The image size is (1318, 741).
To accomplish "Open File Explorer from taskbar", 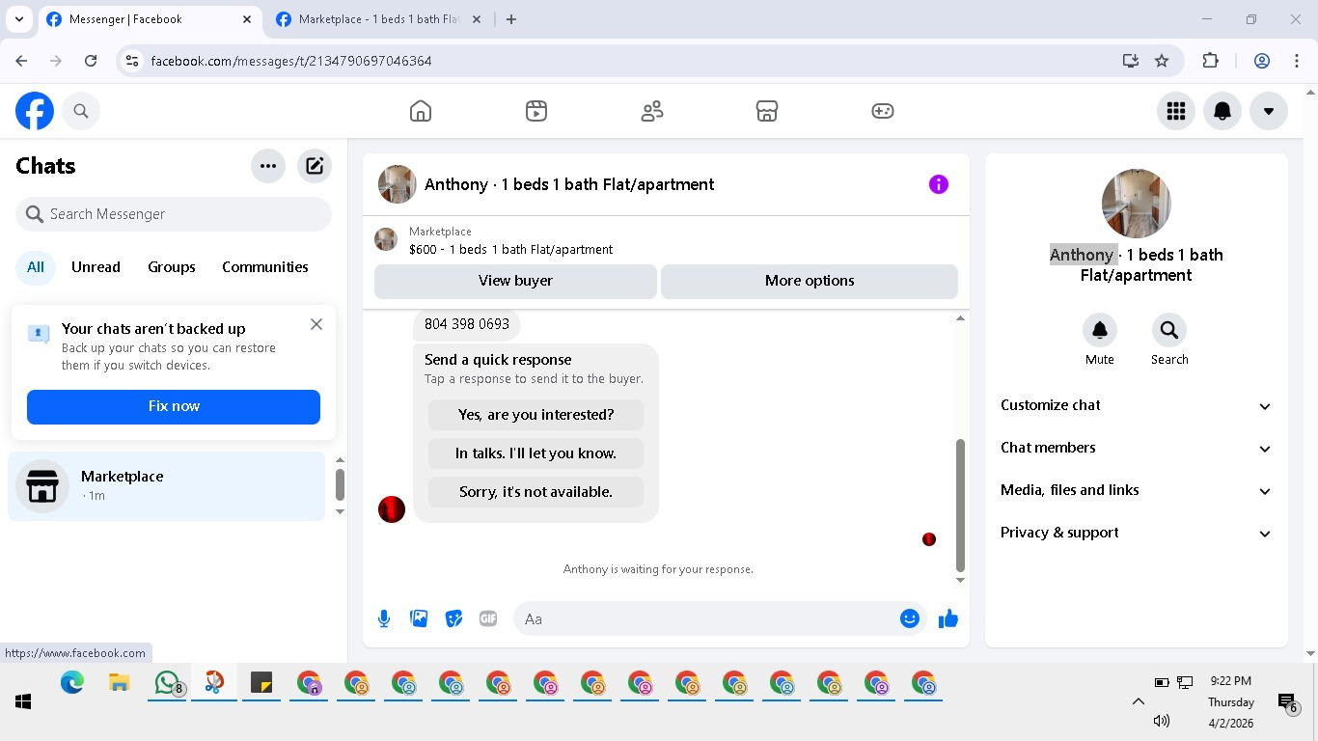I will 120,683.
